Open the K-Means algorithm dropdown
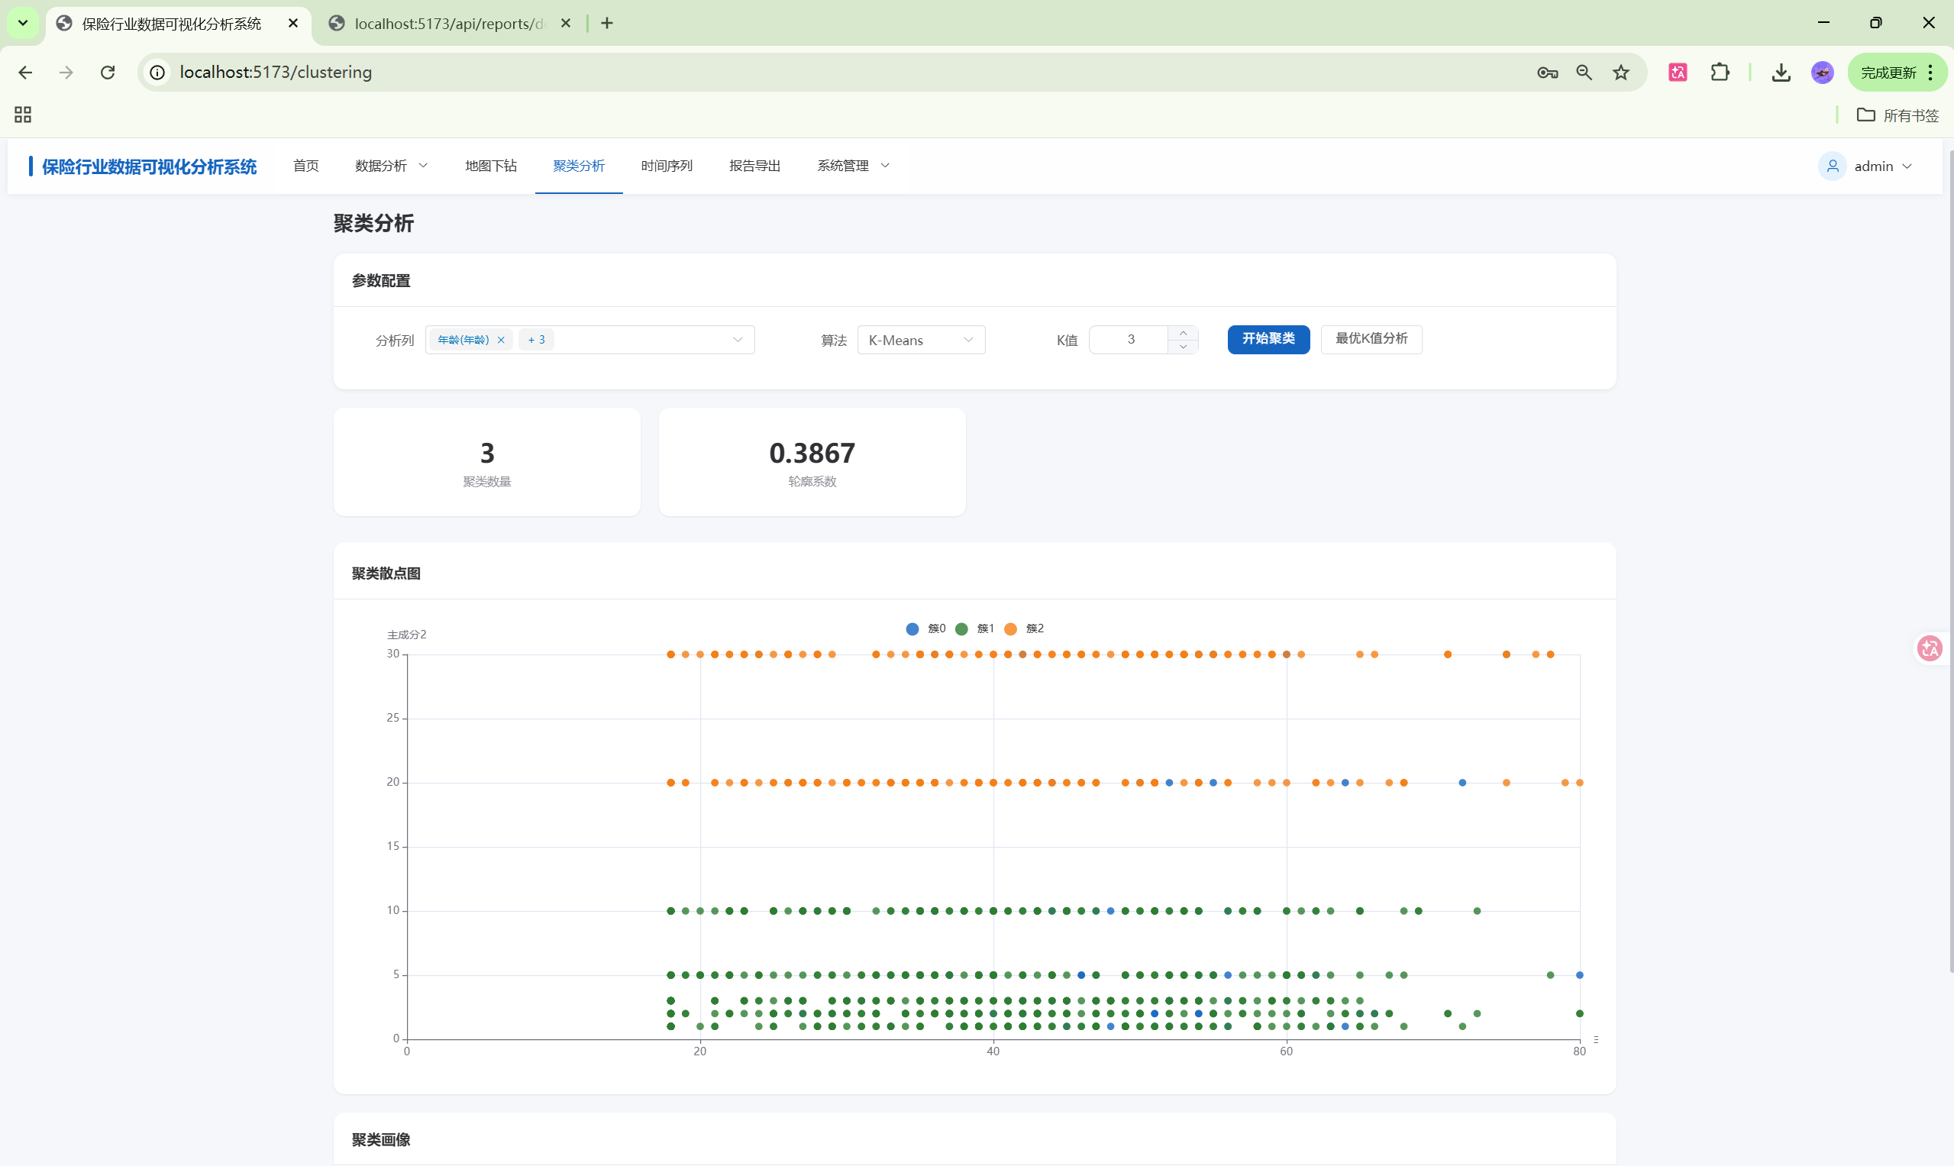 coord(920,341)
